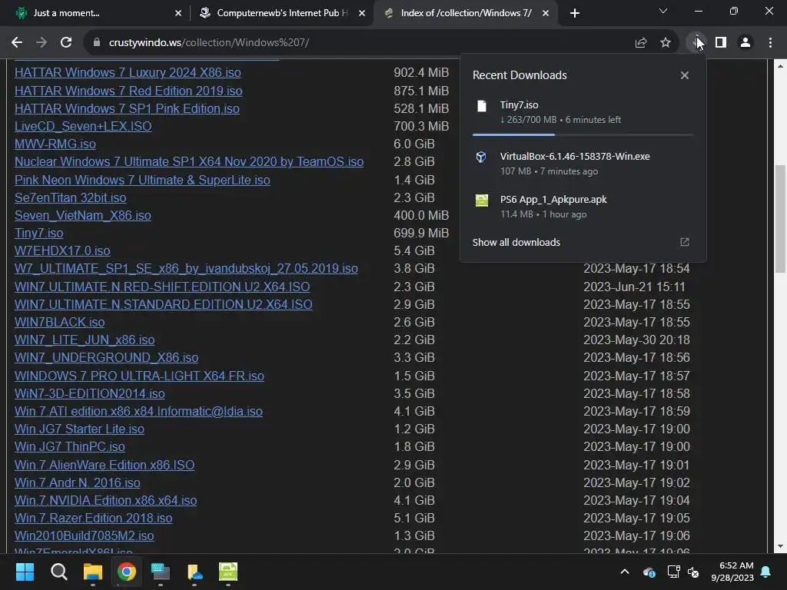
Task: Open the profile avatar icon
Action: click(745, 43)
